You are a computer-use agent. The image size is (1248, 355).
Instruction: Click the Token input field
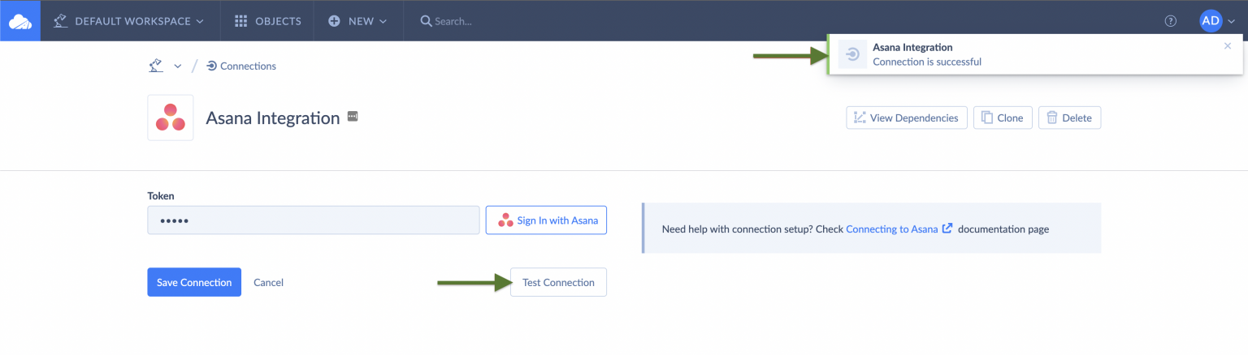(x=313, y=220)
